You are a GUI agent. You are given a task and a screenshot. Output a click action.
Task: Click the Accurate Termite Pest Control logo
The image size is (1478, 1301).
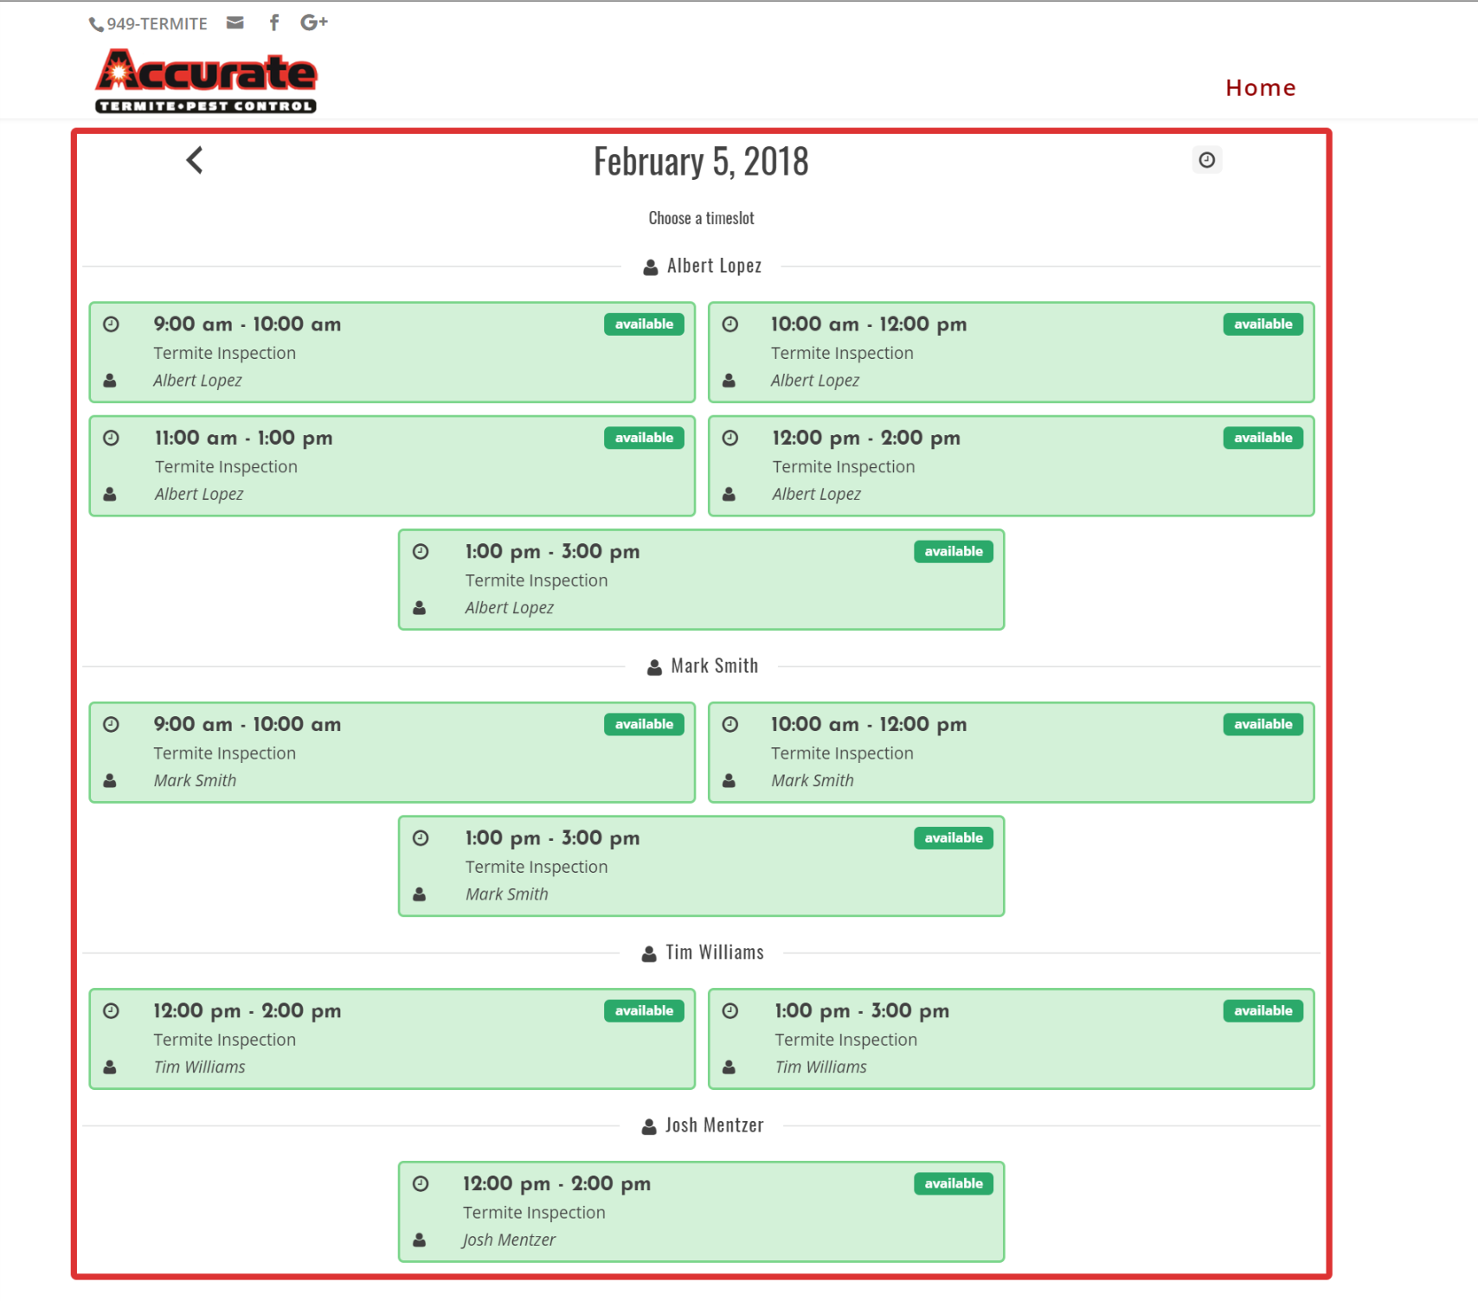206,81
